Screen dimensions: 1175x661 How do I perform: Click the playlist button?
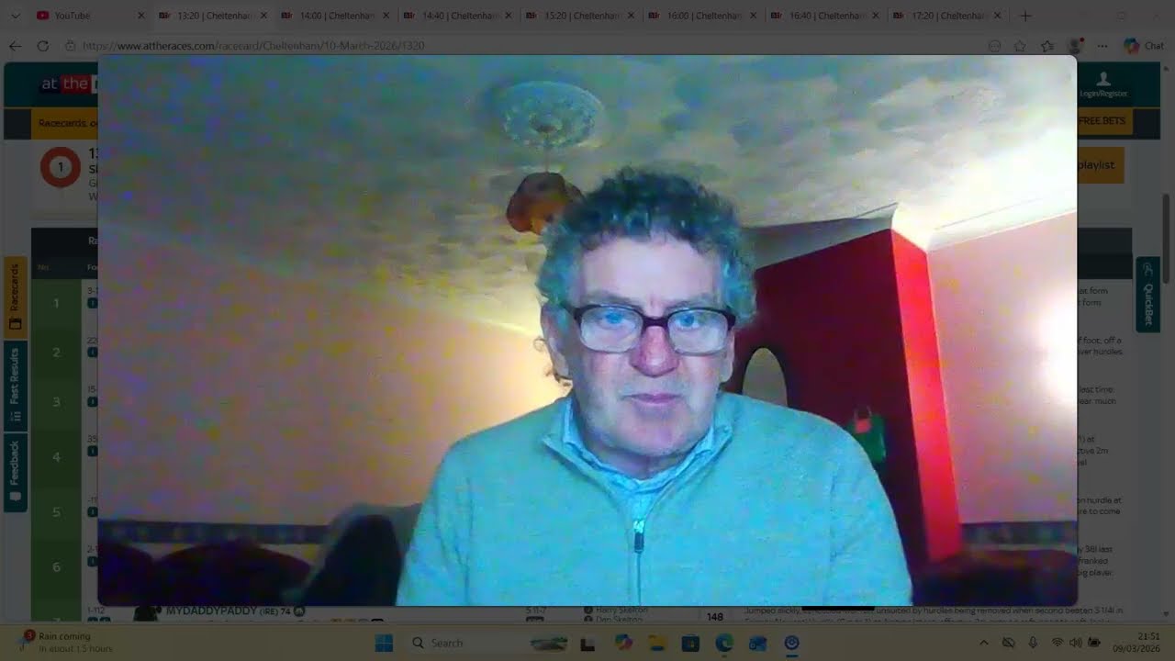click(1100, 165)
